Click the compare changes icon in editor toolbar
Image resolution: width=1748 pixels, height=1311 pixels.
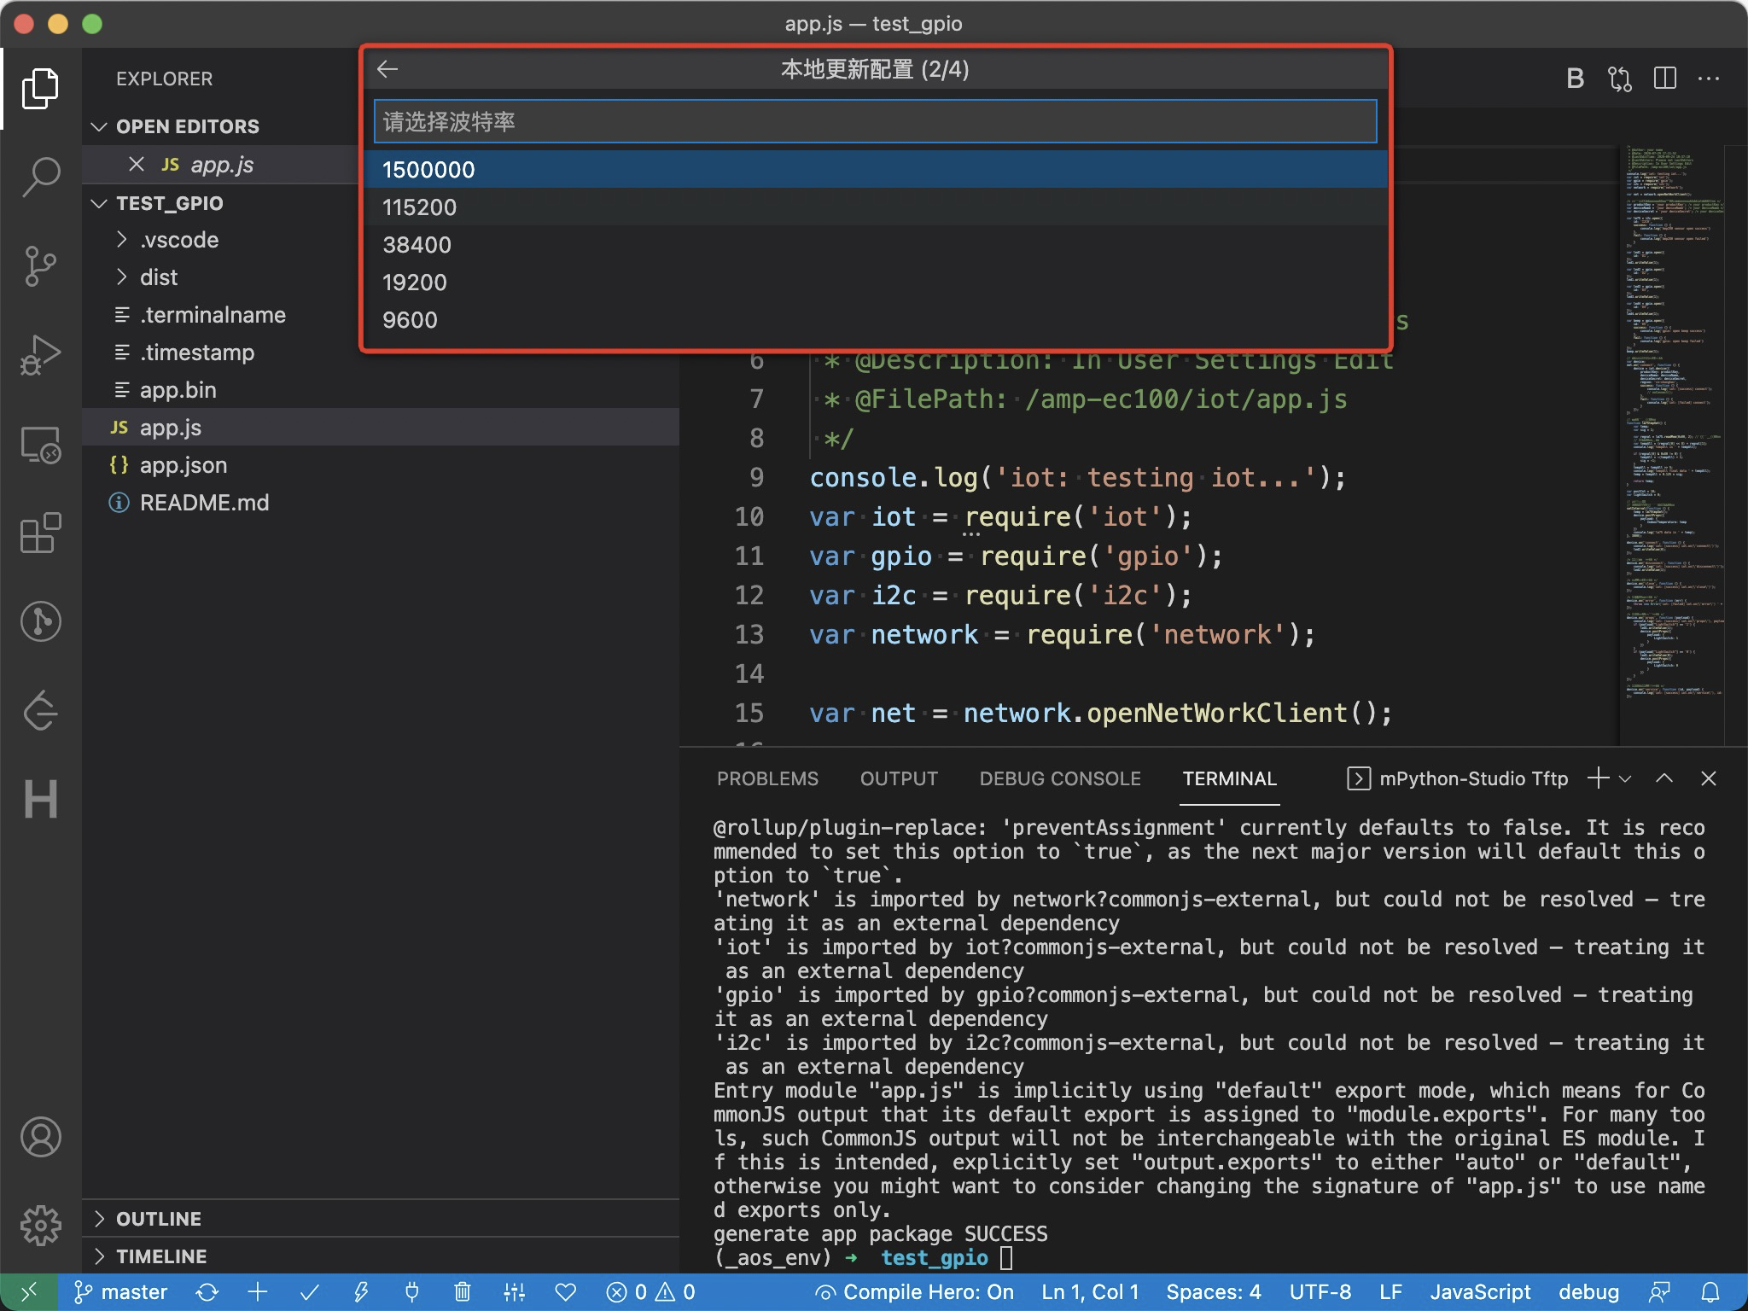pyautogui.click(x=1620, y=79)
